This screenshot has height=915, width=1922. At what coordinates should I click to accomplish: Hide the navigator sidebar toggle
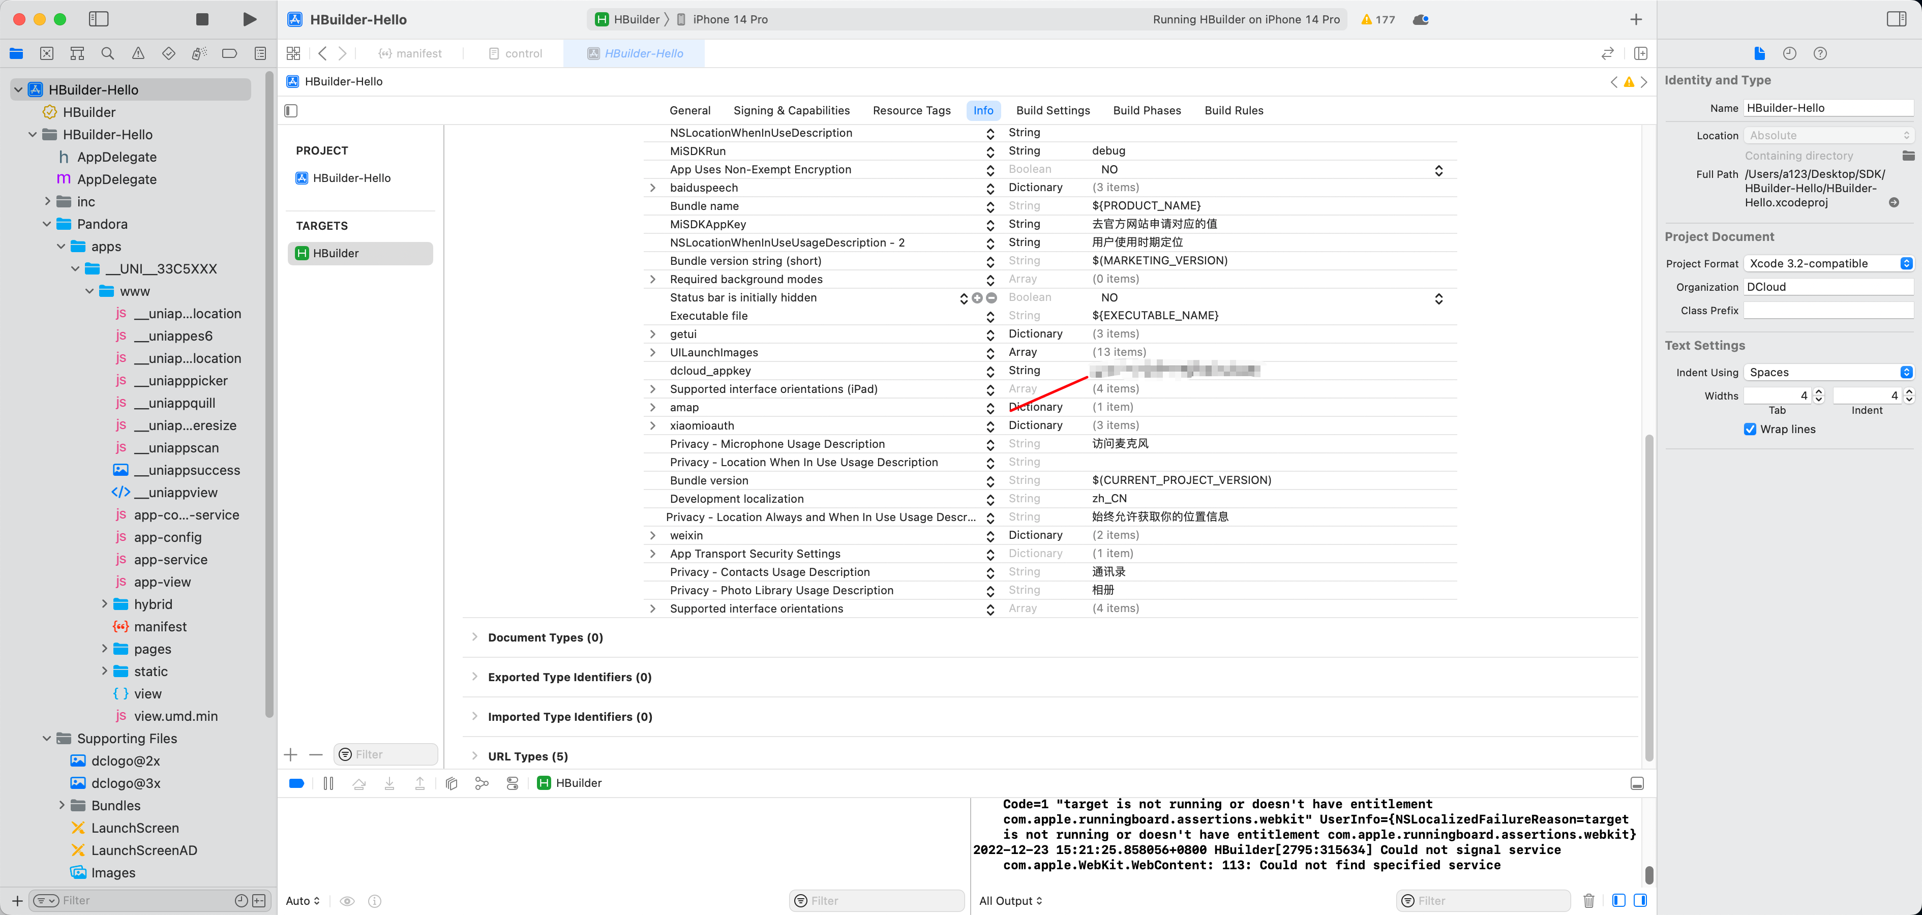click(99, 19)
